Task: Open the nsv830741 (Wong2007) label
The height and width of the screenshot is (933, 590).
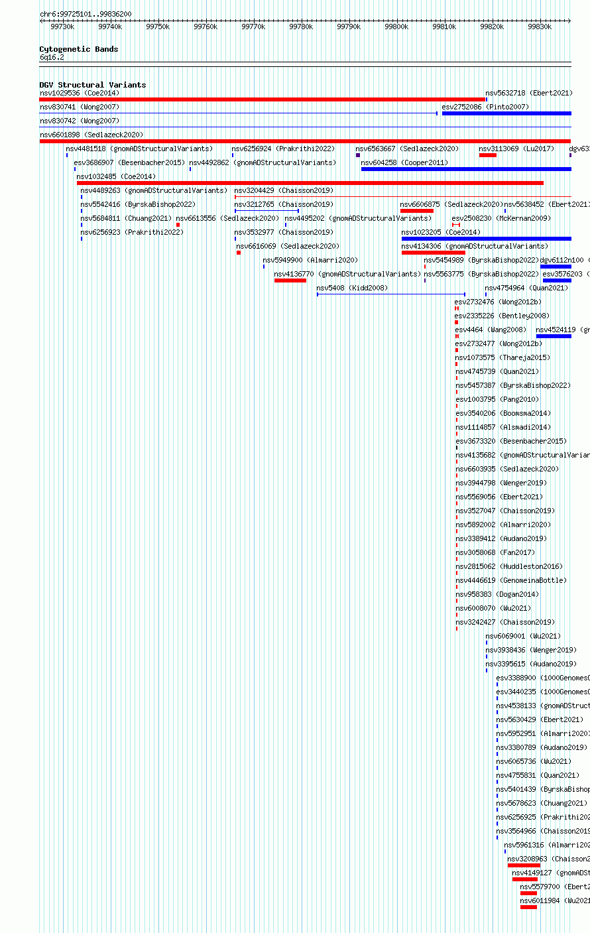Action: pyautogui.click(x=80, y=107)
